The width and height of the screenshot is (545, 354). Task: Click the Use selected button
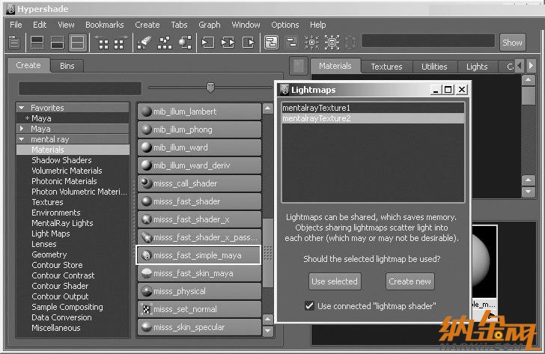click(335, 281)
